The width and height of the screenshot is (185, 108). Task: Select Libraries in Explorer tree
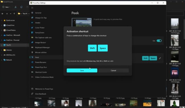coord(9,50)
